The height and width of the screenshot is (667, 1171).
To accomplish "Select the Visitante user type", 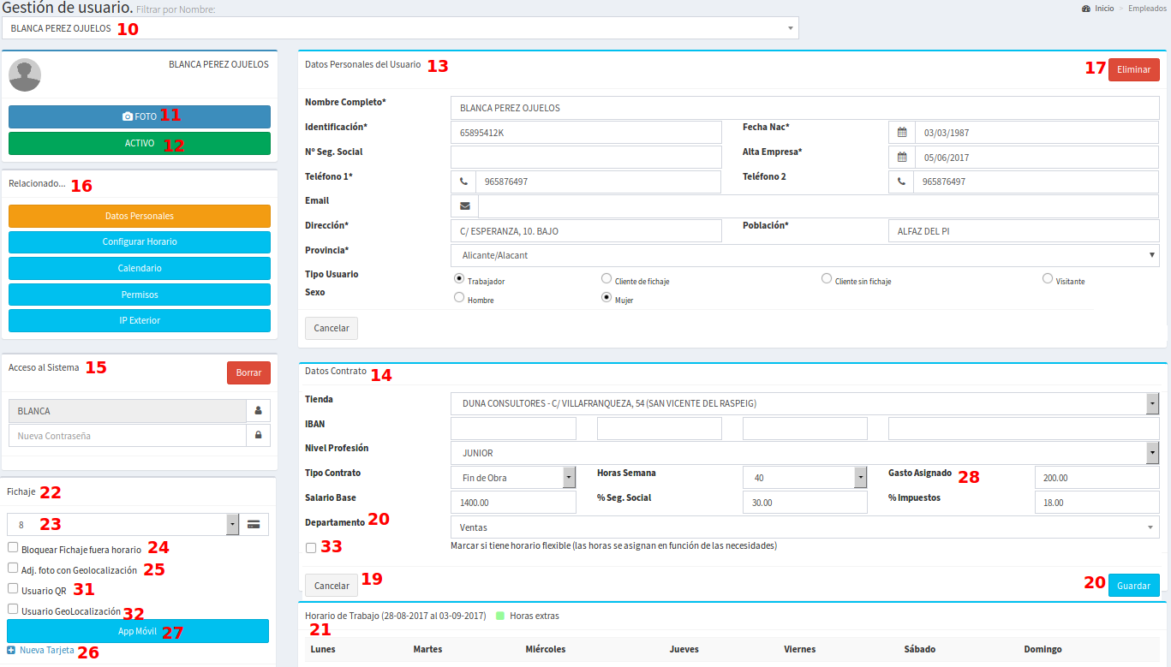I will click(x=1048, y=278).
